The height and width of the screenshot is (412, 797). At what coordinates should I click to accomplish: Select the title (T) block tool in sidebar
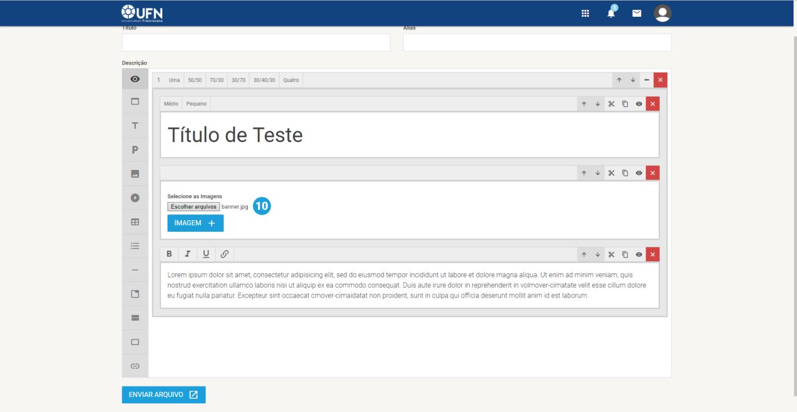(135, 125)
